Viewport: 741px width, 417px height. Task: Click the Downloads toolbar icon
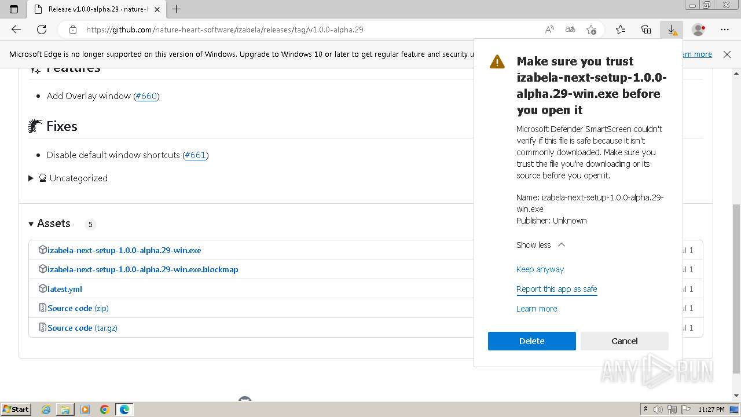[x=672, y=30]
